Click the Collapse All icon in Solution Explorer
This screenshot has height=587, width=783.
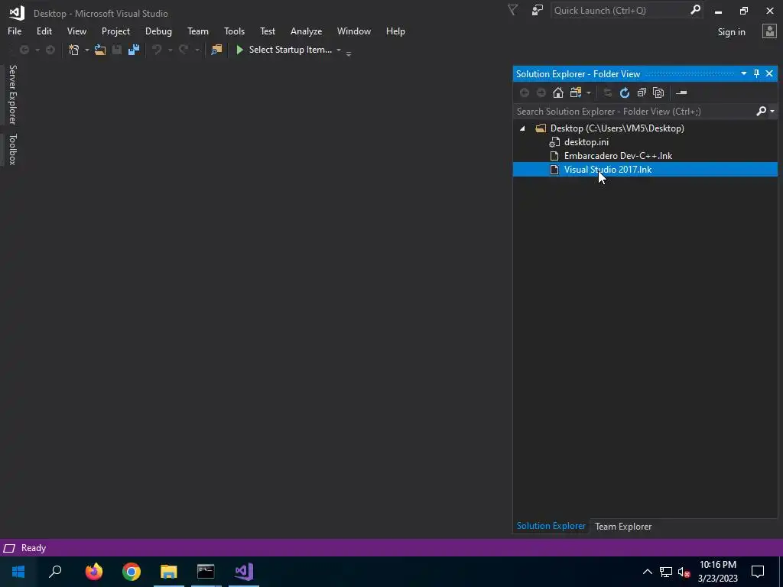coord(642,92)
